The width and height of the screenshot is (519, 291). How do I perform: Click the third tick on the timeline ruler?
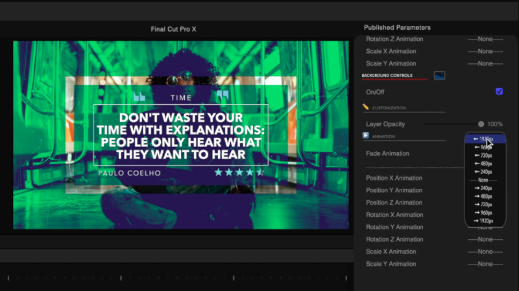pyautogui.click(x=234, y=278)
